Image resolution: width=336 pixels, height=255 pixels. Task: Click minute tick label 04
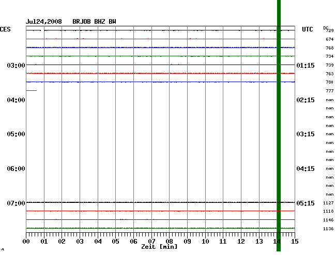pyautogui.click(x=98, y=242)
